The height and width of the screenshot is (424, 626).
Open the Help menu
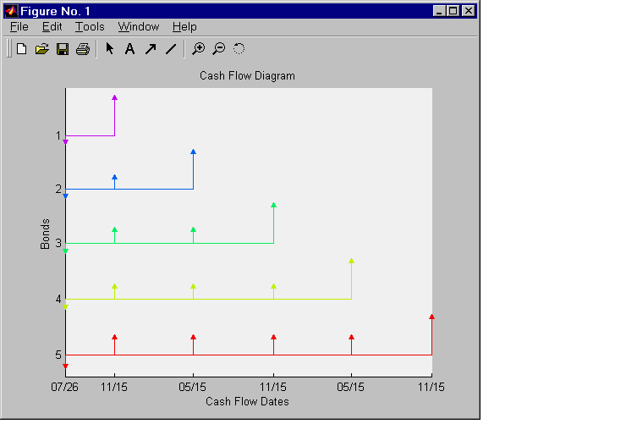tap(184, 27)
